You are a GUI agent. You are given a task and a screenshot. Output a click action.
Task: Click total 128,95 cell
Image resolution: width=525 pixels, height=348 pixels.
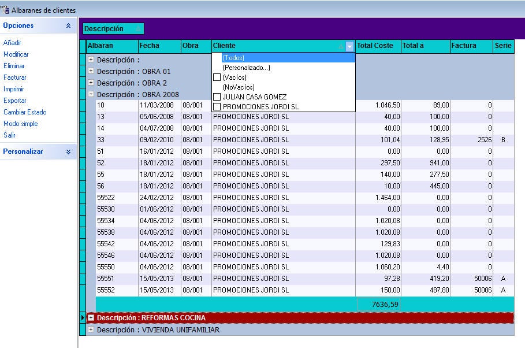tap(426, 140)
